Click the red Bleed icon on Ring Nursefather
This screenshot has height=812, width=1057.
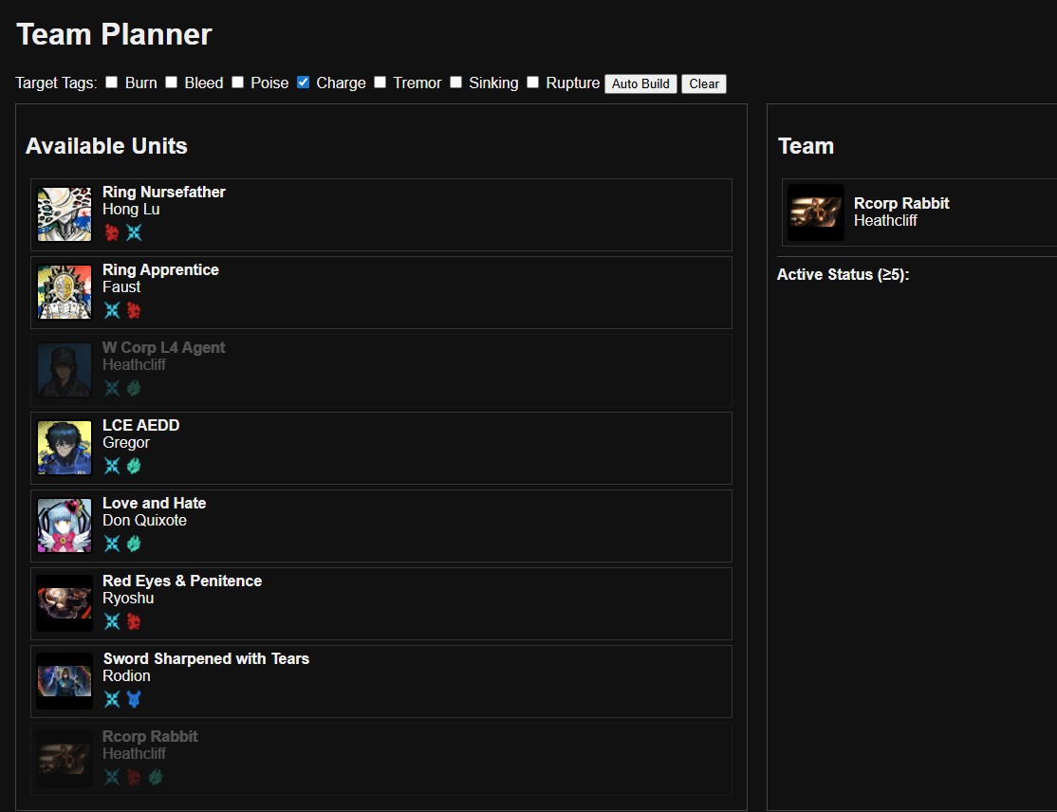(112, 232)
